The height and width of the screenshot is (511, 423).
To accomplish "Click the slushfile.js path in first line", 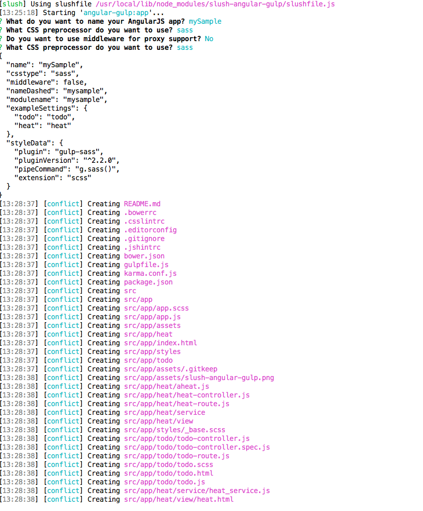I will [x=215, y=4].
